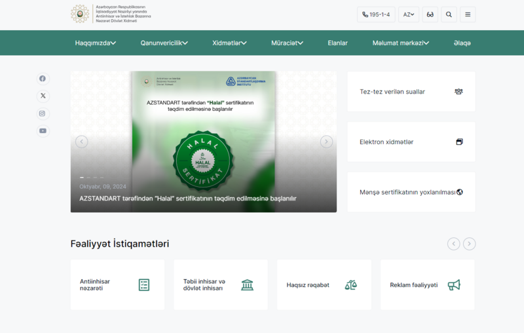Viewport: 524px width, 333px height.
Task: Click the FAQ people group icon
Action: click(x=458, y=92)
